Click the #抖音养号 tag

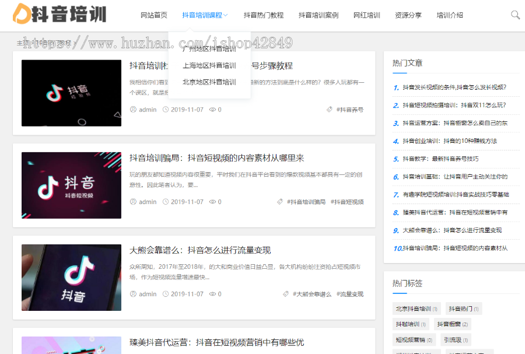coord(350,110)
